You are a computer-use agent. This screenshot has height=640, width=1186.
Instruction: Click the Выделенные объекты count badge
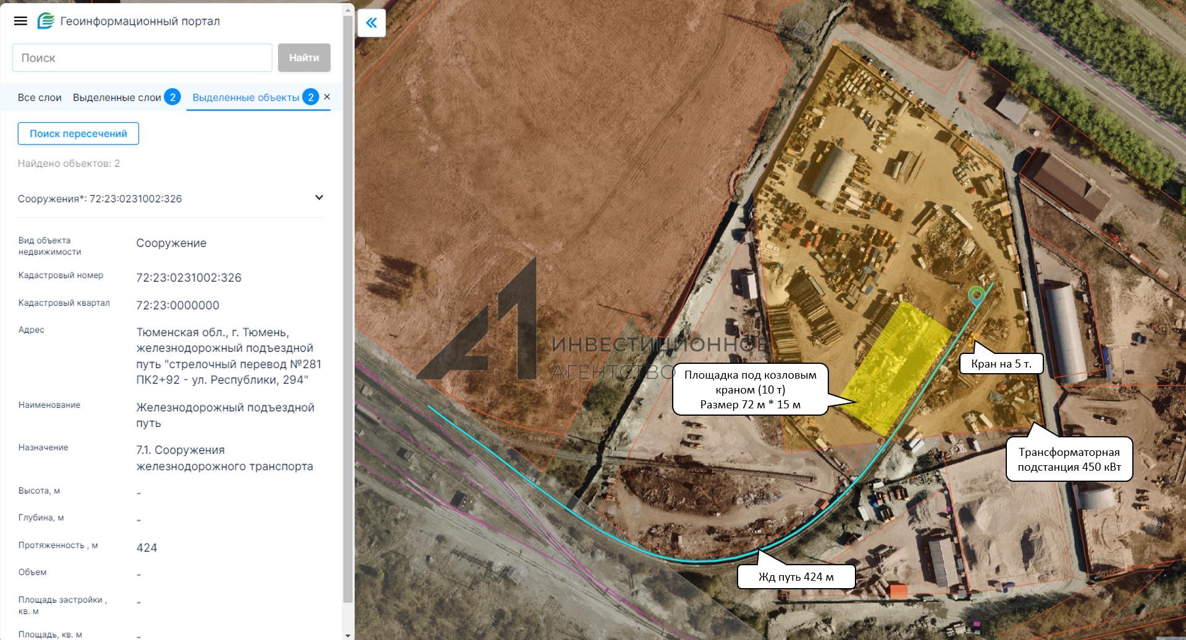point(311,97)
